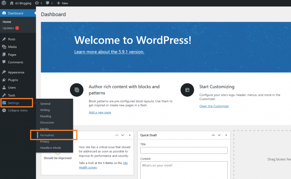Click the Welcome to WordPress! heading
Image resolution: width=291 pixels, height=179 pixels.
coord(133,40)
